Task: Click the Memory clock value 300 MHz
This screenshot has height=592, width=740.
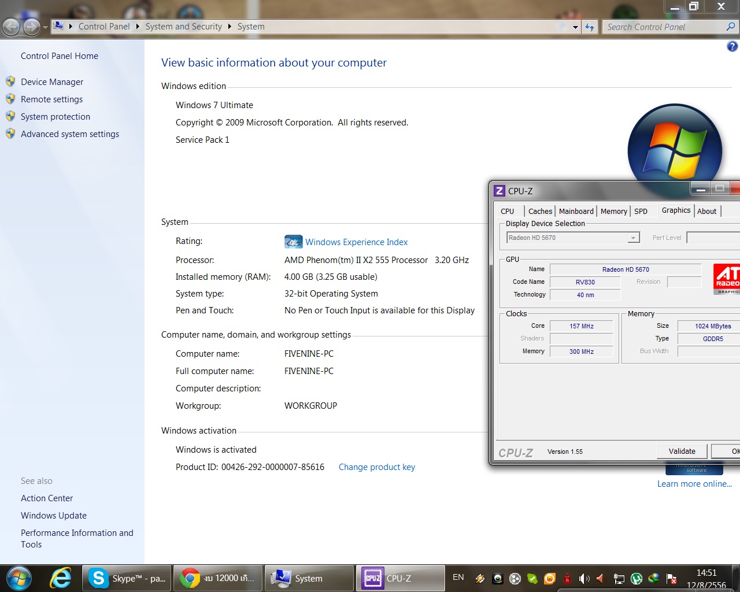Action: pos(581,351)
